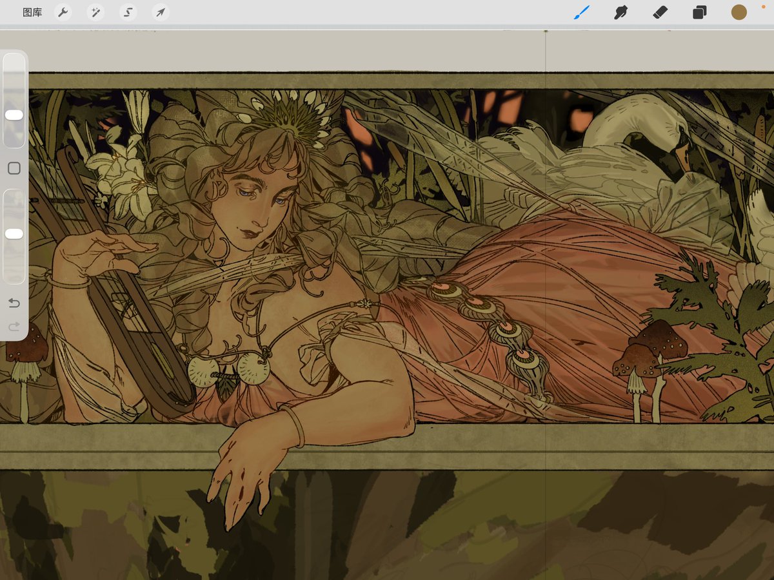Select the Brush tool
The width and height of the screenshot is (774, 580).
click(x=582, y=12)
